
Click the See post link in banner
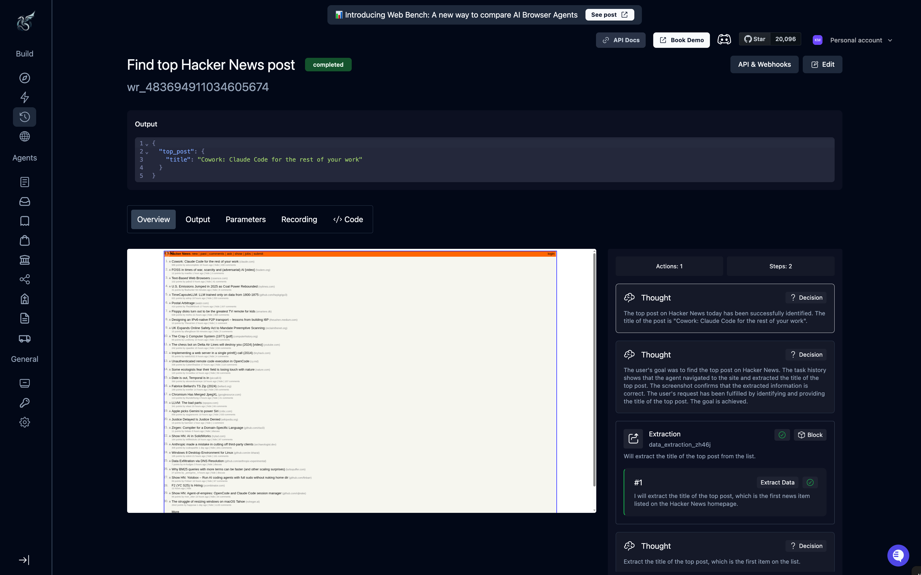point(609,15)
